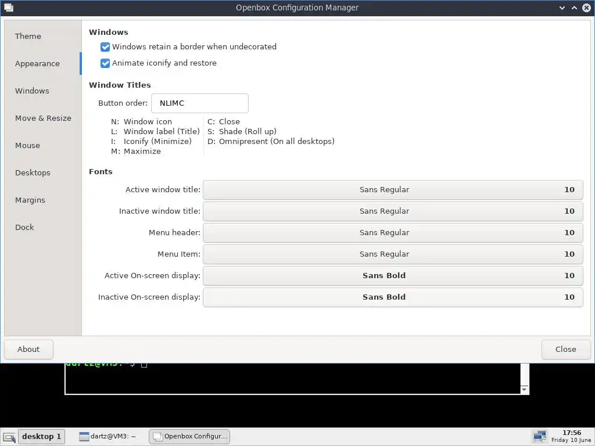Click the 'N: Window icon' legend text
The width and height of the screenshot is (595, 446).
pos(141,122)
